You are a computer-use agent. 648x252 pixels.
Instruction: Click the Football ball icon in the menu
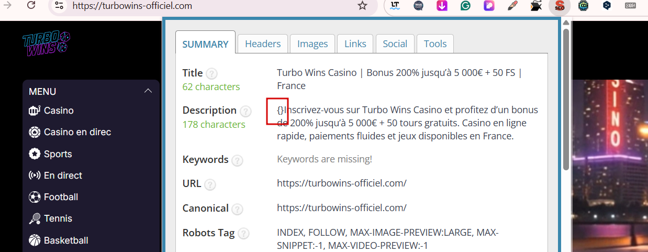(x=35, y=197)
